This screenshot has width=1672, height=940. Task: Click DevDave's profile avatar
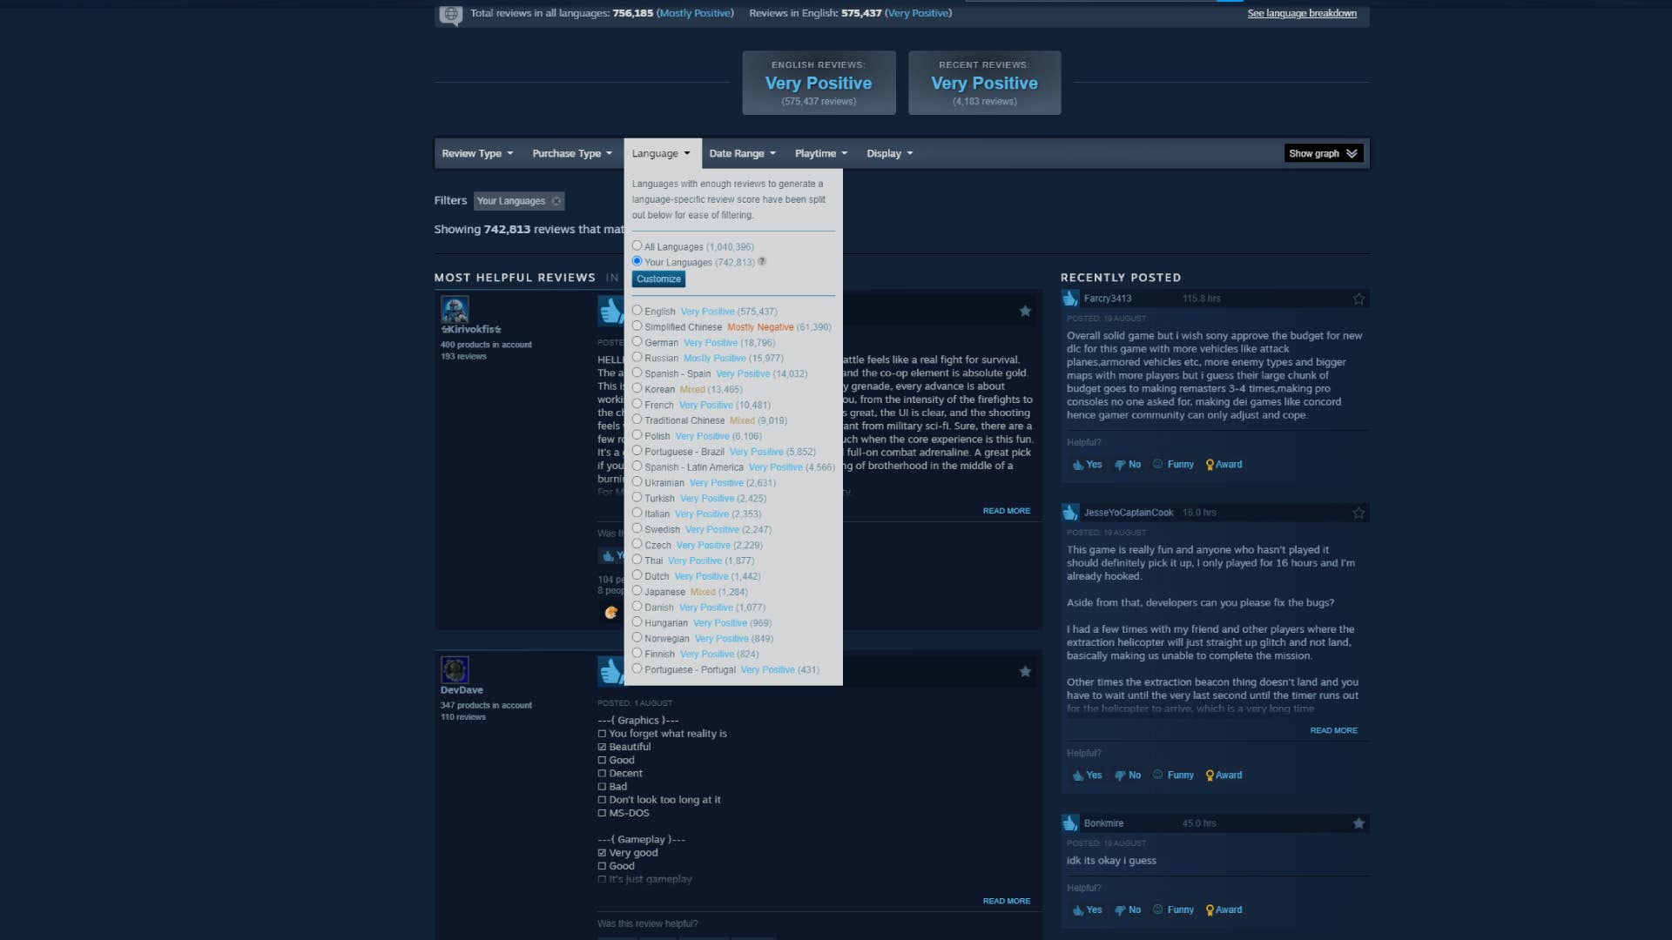click(455, 670)
